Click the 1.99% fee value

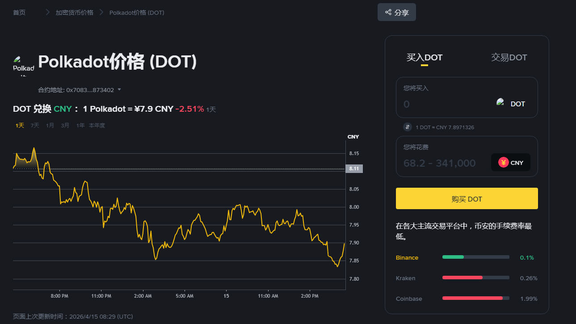pyautogui.click(x=529, y=299)
